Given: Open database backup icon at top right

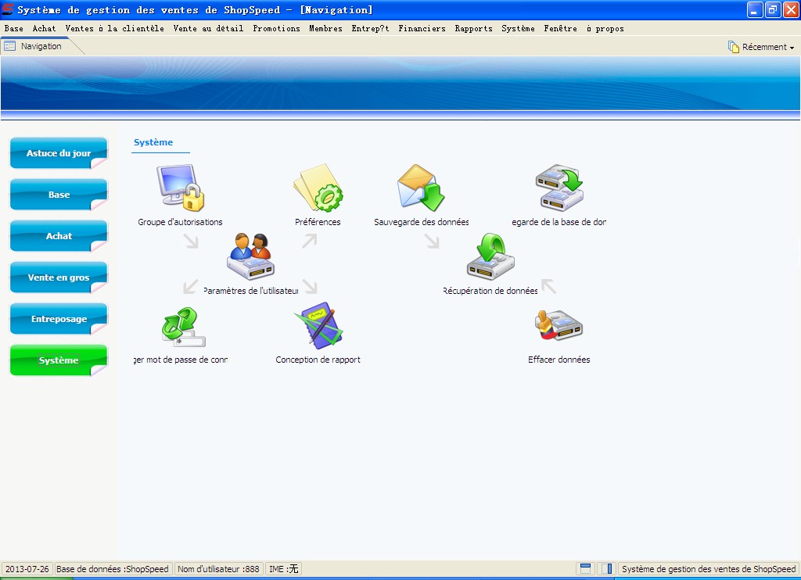Looking at the screenshot, I should tap(559, 189).
